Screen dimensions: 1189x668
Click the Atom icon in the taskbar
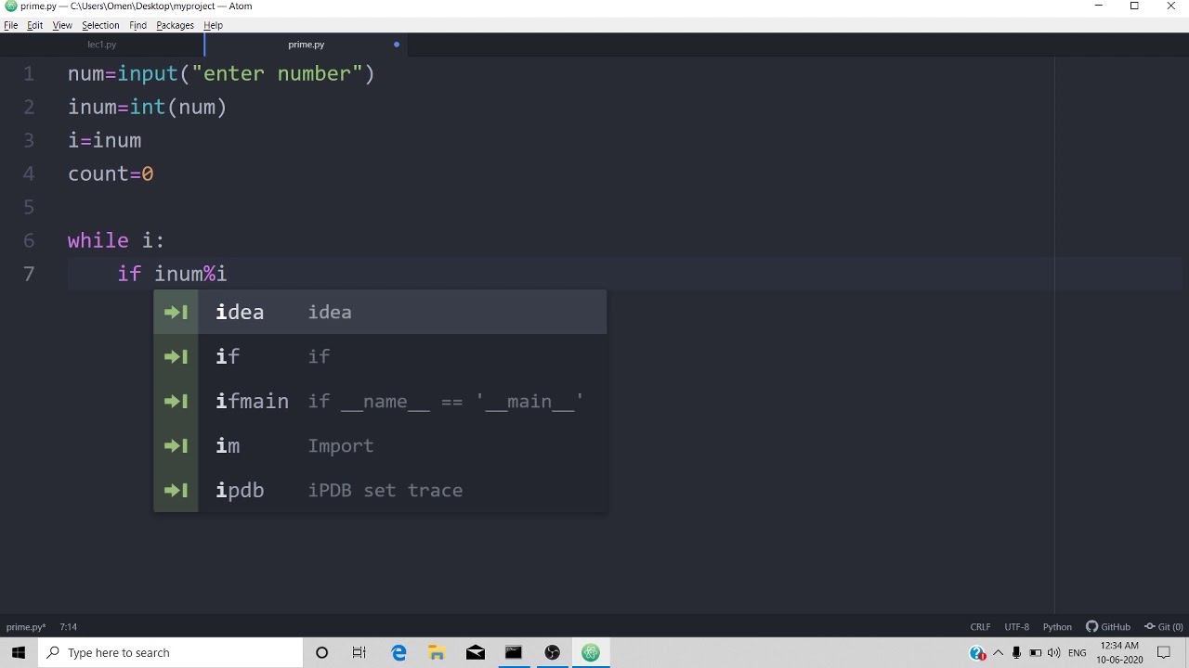coord(591,653)
